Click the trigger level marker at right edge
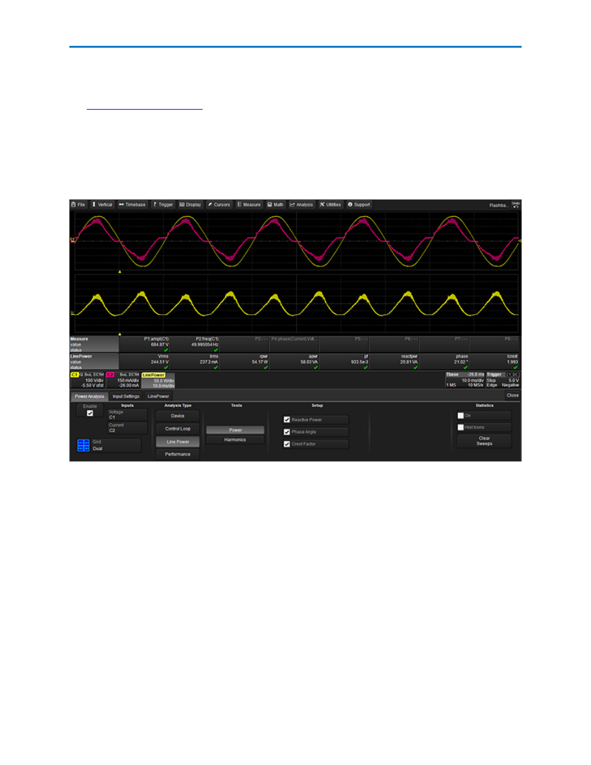The image size is (591, 765). pos(520,240)
